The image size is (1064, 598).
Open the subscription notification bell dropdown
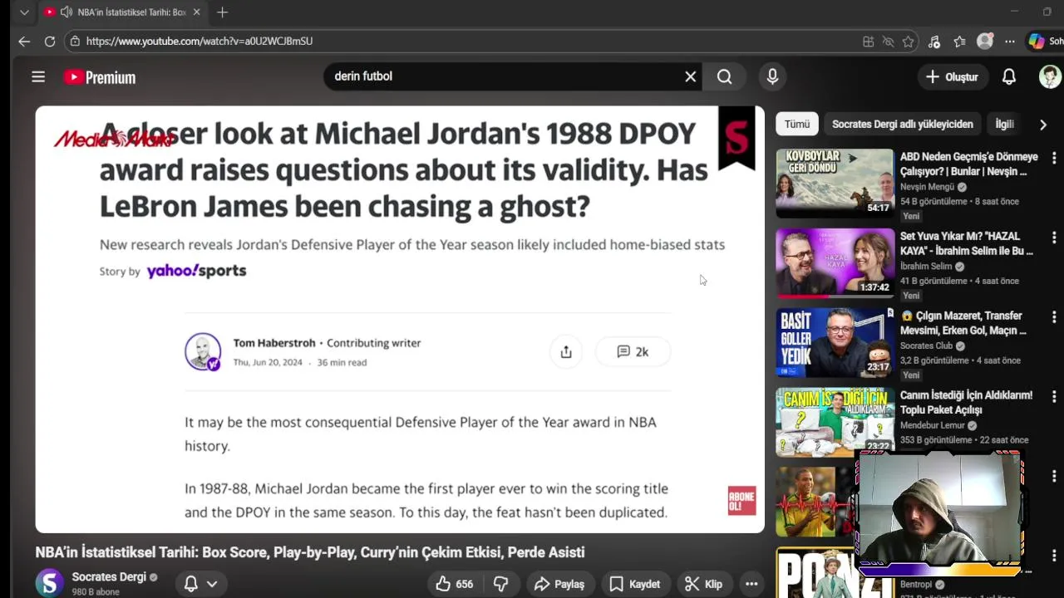point(200,584)
